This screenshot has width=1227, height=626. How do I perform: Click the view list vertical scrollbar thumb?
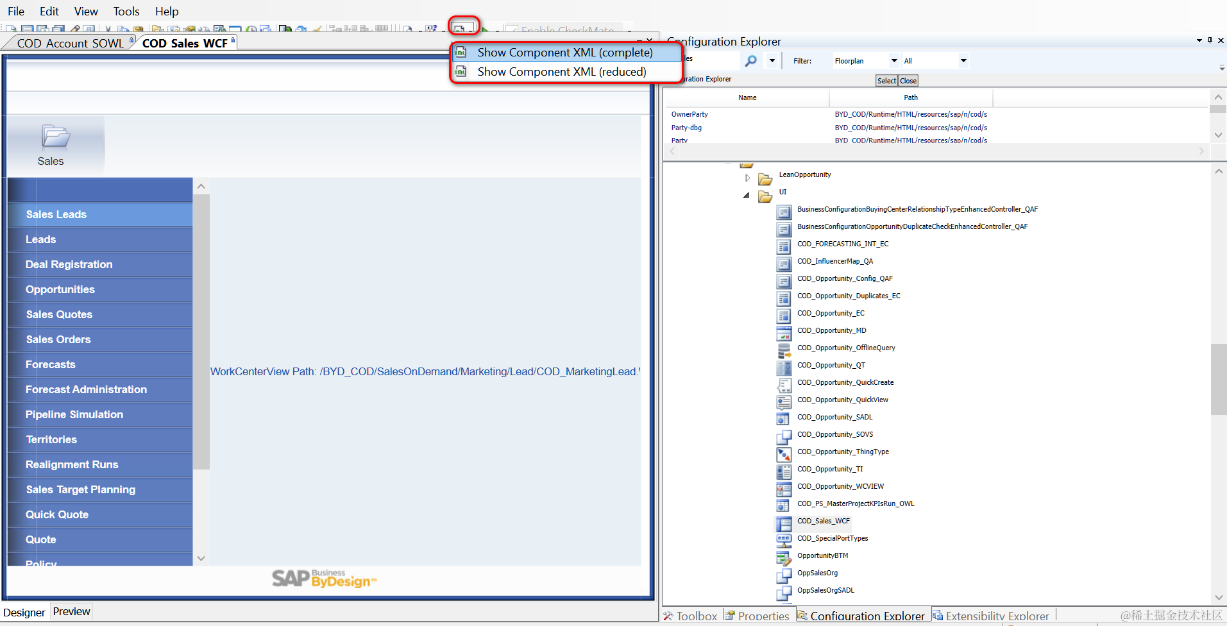[x=201, y=332]
